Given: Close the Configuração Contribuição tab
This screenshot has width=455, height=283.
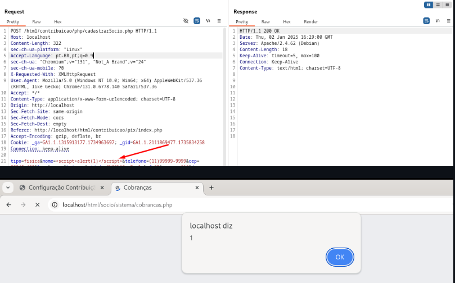Looking at the screenshot, I should pyautogui.click(x=102, y=188).
